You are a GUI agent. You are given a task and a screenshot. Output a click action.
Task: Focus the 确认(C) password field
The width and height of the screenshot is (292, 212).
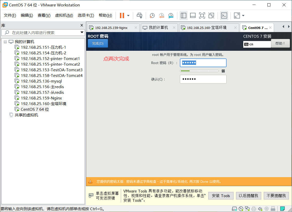203,79
